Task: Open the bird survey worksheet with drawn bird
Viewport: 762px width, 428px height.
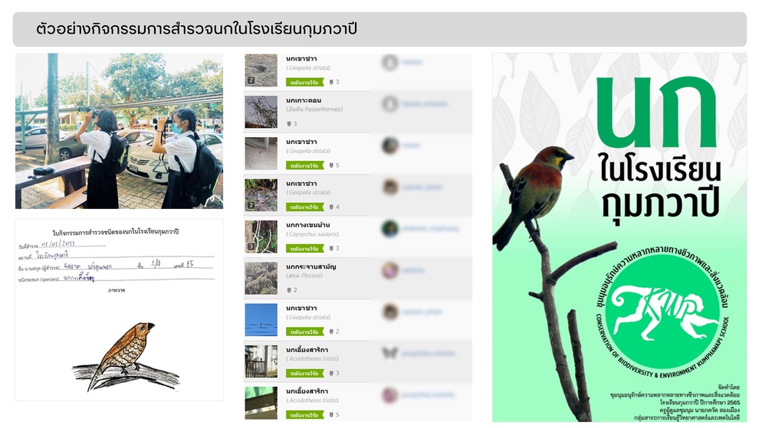Action: pyautogui.click(x=119, y=309)
